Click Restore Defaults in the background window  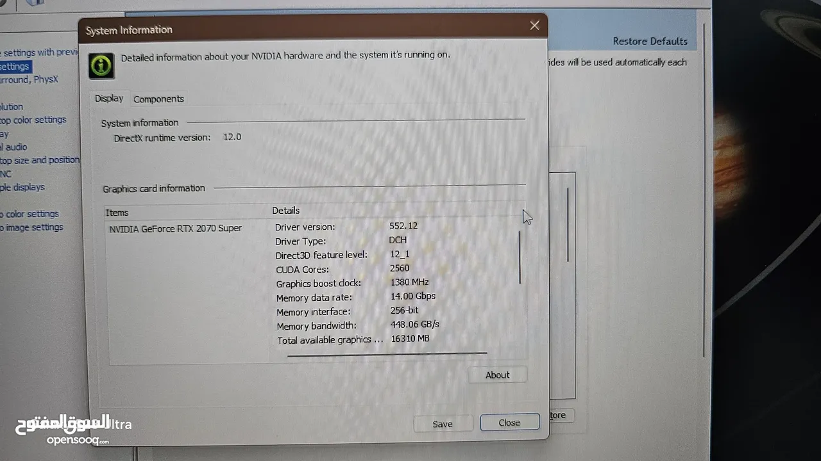pos(650,41)
